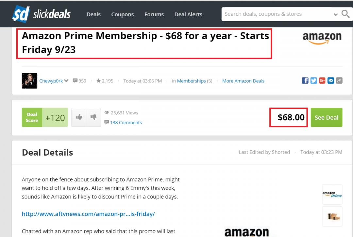Screen dimensions: 353x237
Task: Copy deal link with chain icon
Action: tap(339, 81)
